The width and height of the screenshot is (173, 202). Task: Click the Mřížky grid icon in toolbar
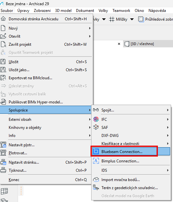click(112, 19)
